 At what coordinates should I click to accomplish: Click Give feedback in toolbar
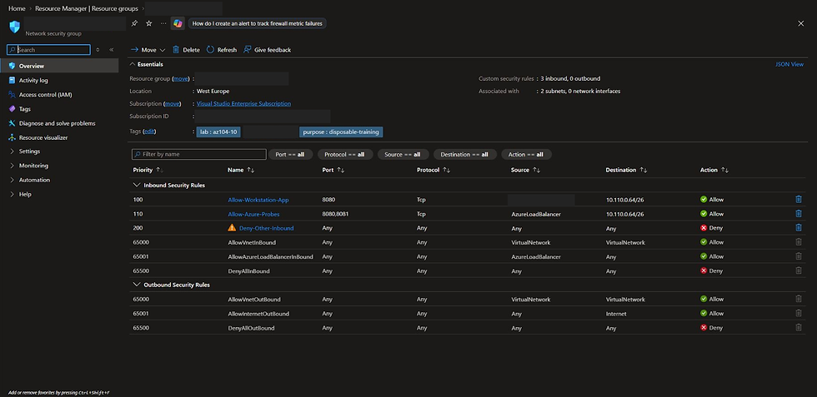[267, 50]
